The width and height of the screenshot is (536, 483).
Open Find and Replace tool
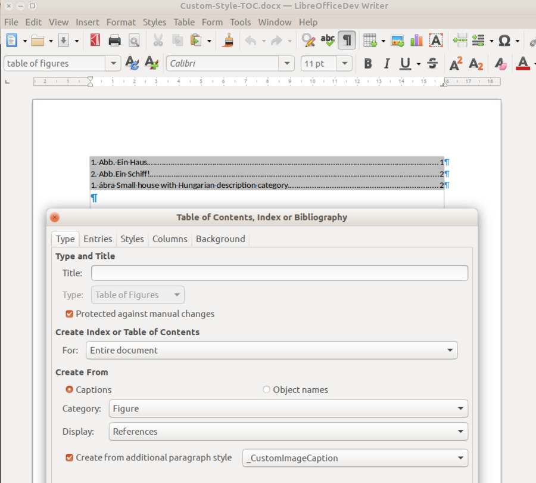coord(308,41)
